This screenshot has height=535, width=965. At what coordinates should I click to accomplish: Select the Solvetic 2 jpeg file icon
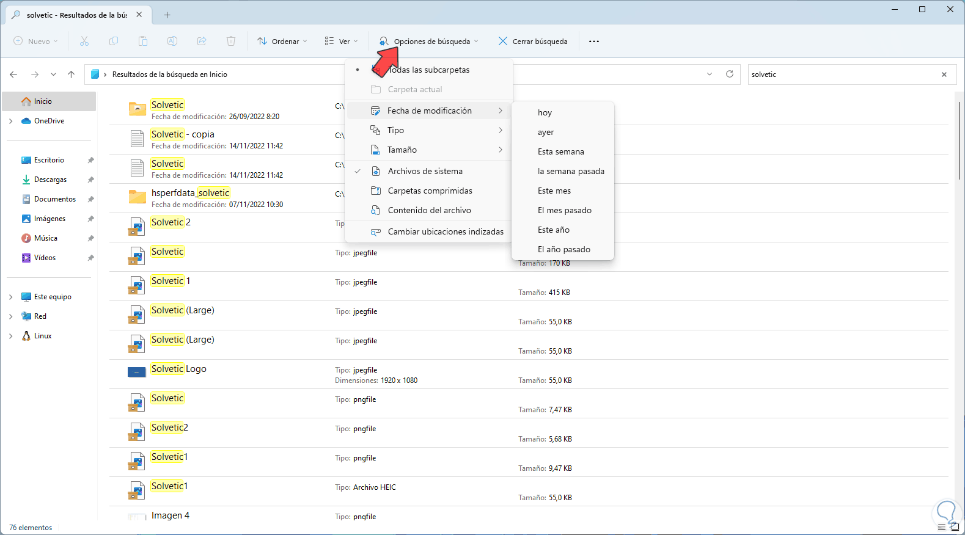pyautogui.click(x=136, y=227)
